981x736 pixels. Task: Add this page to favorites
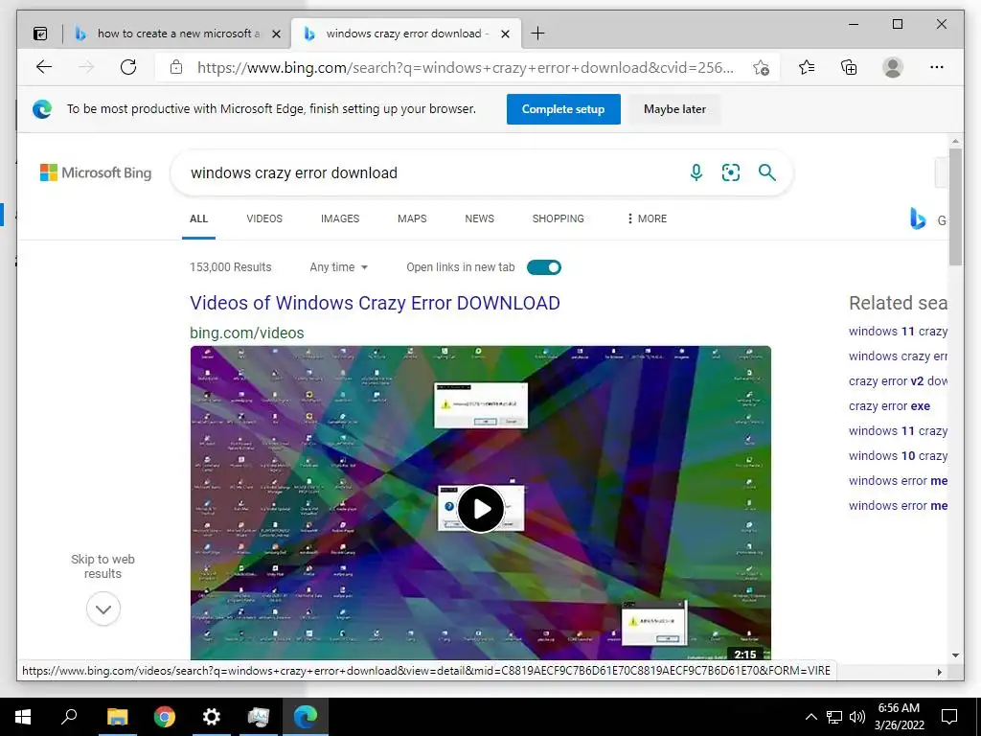tap(761, 68)
